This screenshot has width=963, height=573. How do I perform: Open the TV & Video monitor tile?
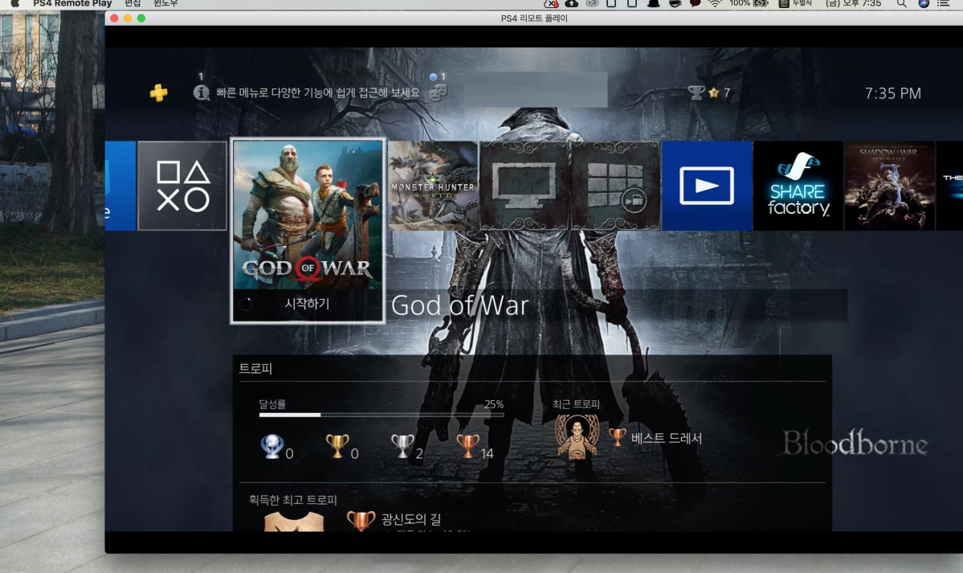(524, 186)
